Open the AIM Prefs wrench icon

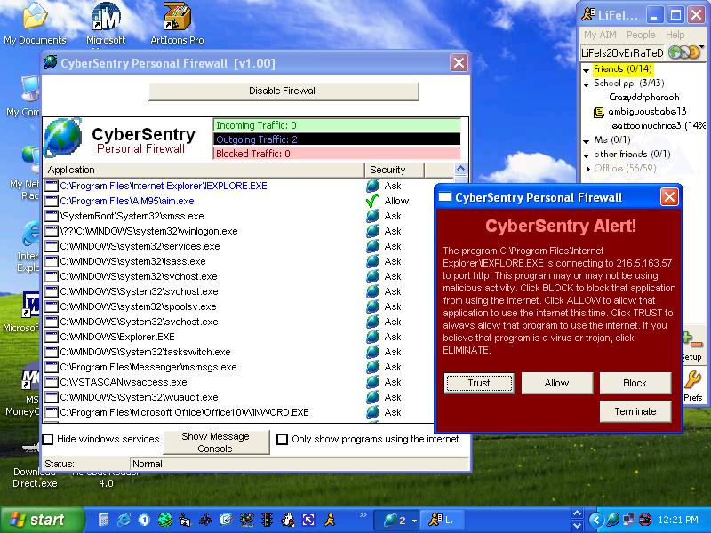point(692,381)
